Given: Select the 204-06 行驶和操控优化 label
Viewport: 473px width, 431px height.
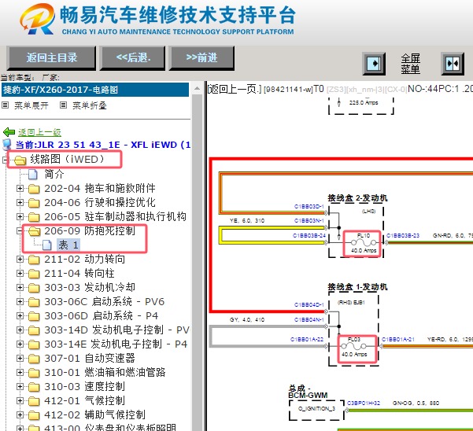Looking at the screenshot, I should tap(100, 203).
